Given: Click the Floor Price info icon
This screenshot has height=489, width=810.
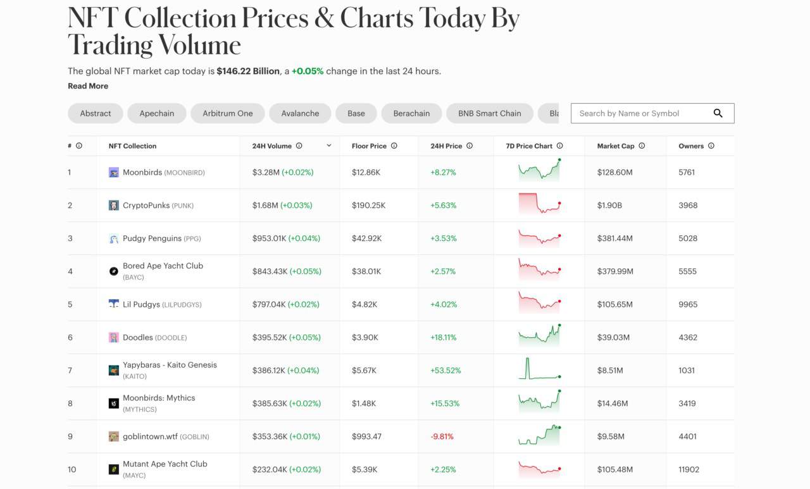Looking at the screenshot, I should click(394, 145).
